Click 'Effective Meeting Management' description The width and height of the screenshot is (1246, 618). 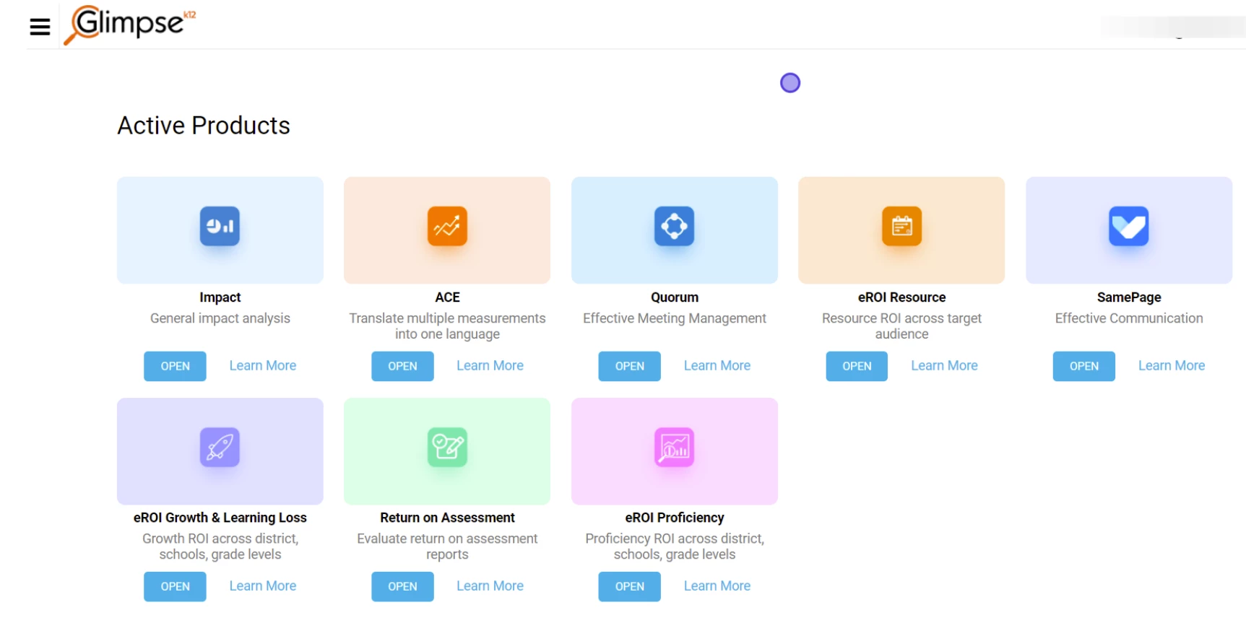[x=674, y=318]
